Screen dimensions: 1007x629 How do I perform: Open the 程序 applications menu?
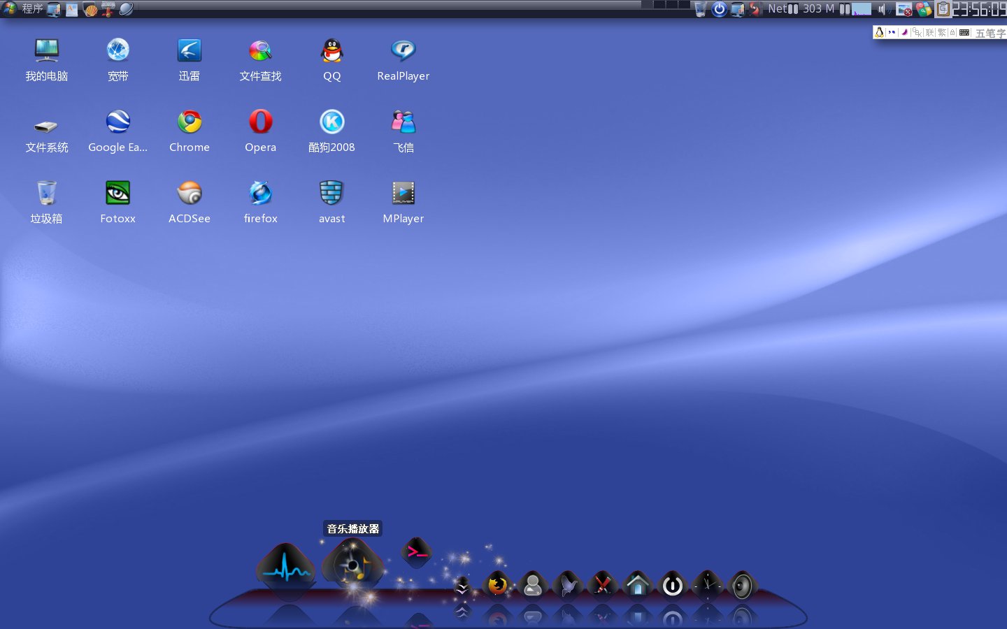pyautogui.click(x=32, y=9)
